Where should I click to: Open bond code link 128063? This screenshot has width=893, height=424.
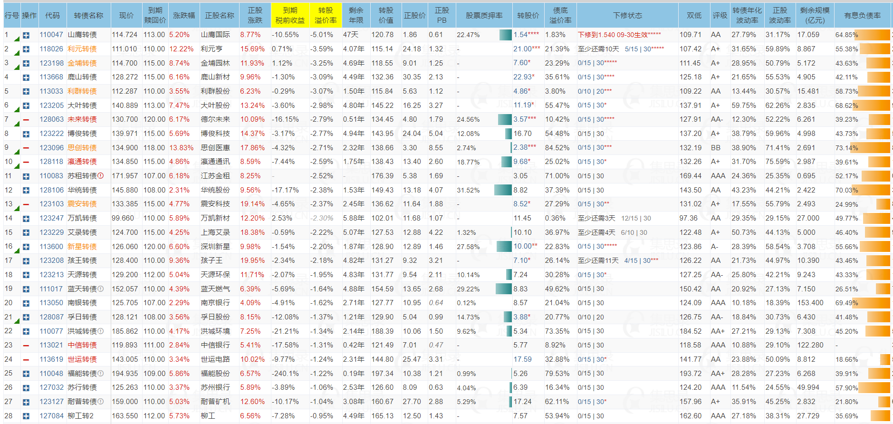(x=51, y=120)
